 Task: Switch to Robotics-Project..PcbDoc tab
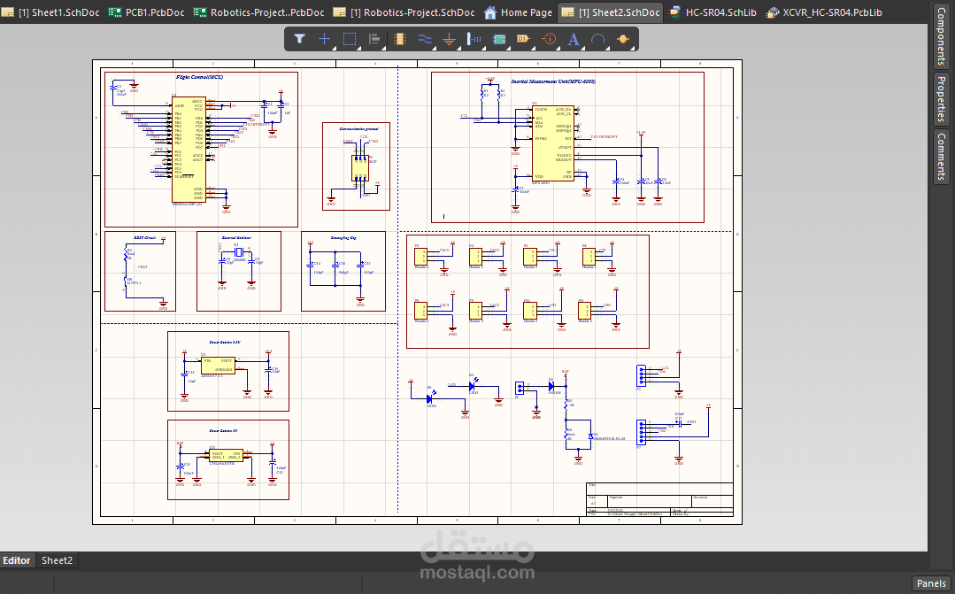tap(258, 12)
